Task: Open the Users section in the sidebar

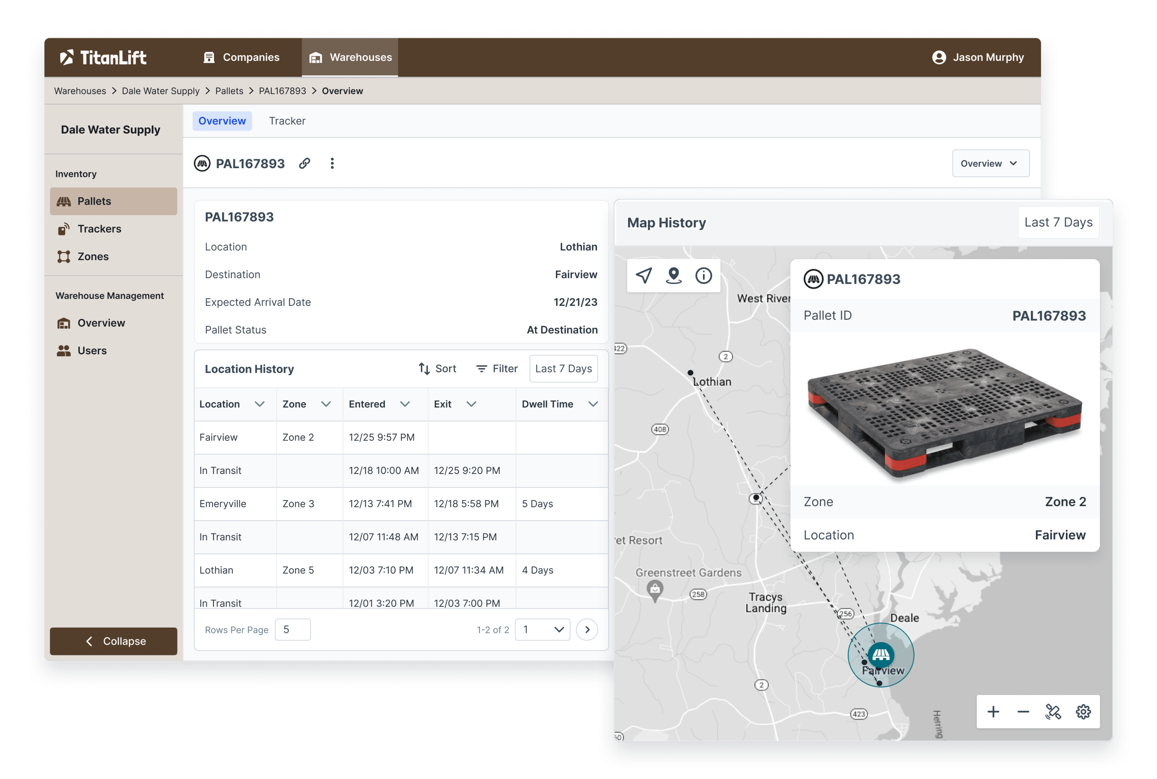Action: point(92,350)
